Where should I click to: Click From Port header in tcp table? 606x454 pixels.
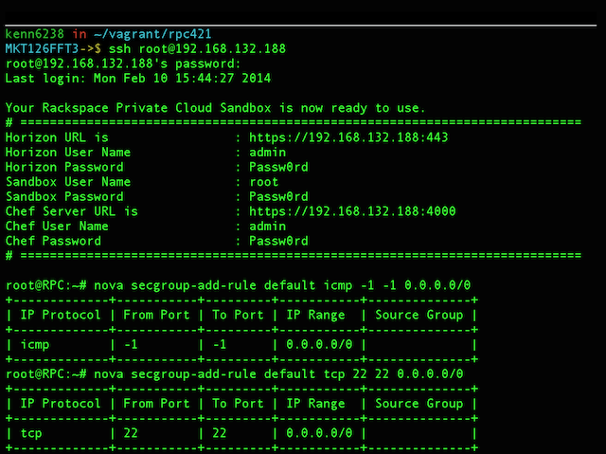pyautogui.click(x=156, y=404)
